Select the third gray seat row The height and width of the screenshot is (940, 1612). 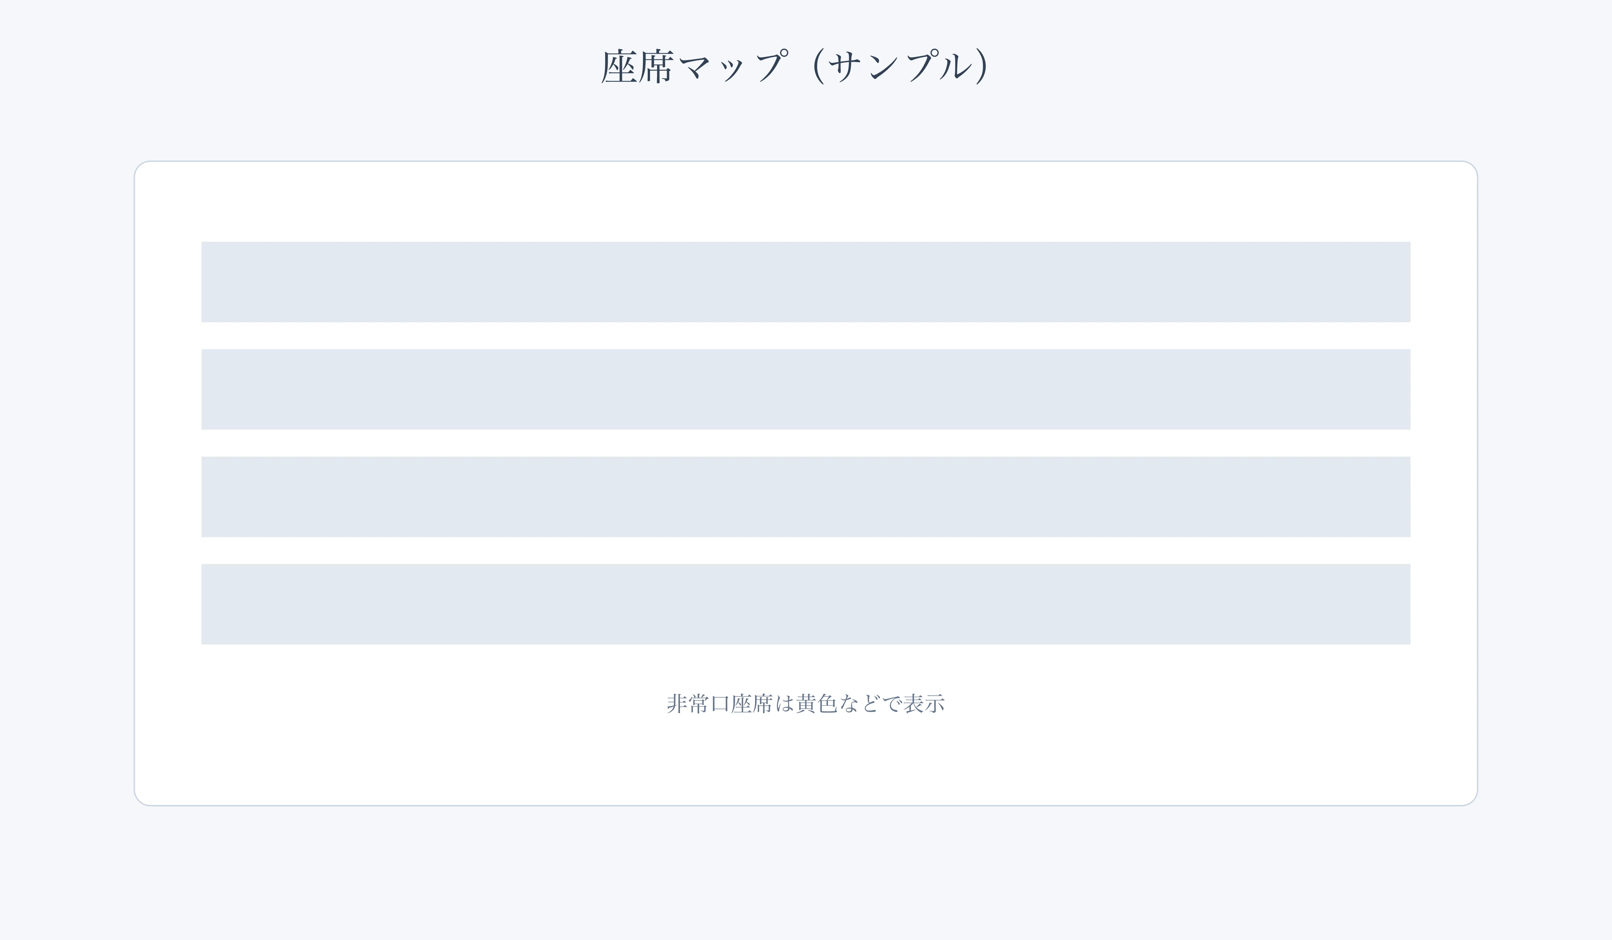806,497
